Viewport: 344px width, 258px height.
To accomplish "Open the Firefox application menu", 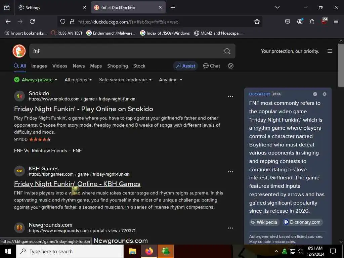I will click(336, 21).
